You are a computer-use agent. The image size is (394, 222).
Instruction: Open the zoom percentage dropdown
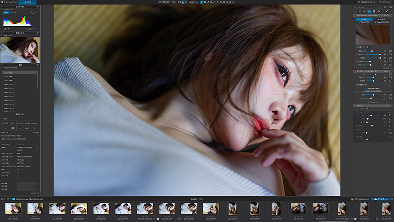[x=194, y=2]
